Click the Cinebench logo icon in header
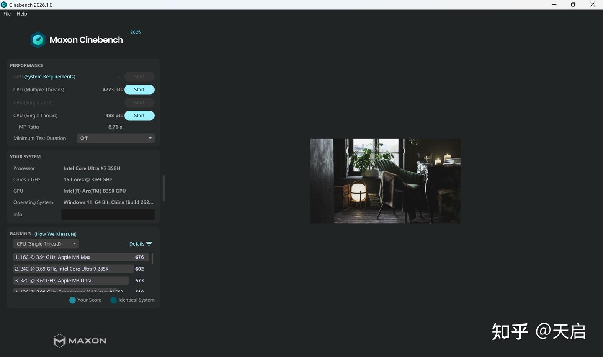 click(x=38, y=40)
